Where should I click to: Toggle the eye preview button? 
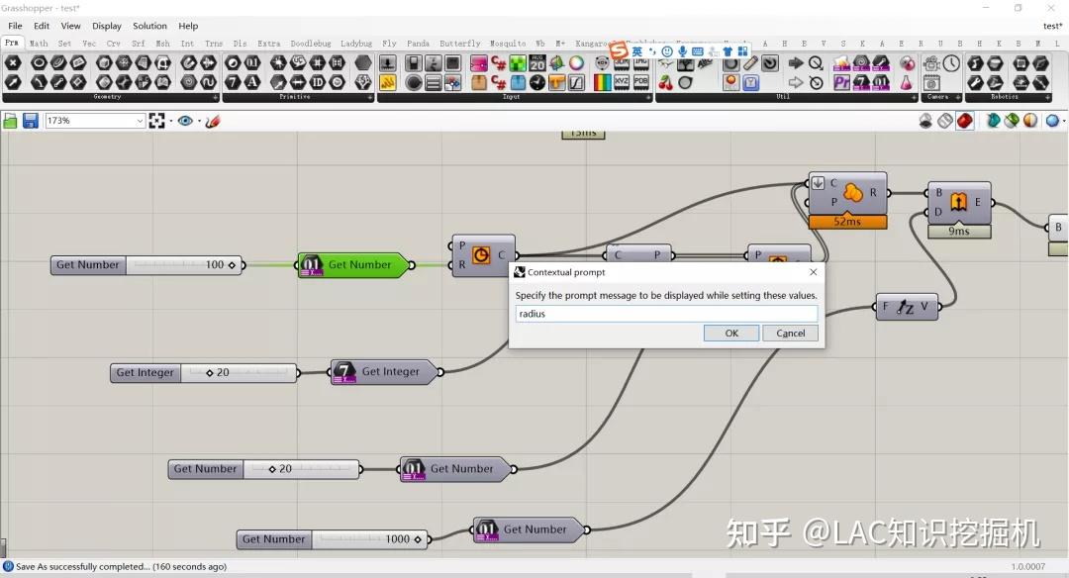(185, 122)
